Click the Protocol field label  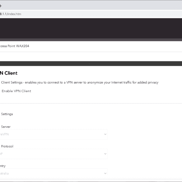(7, 146)
